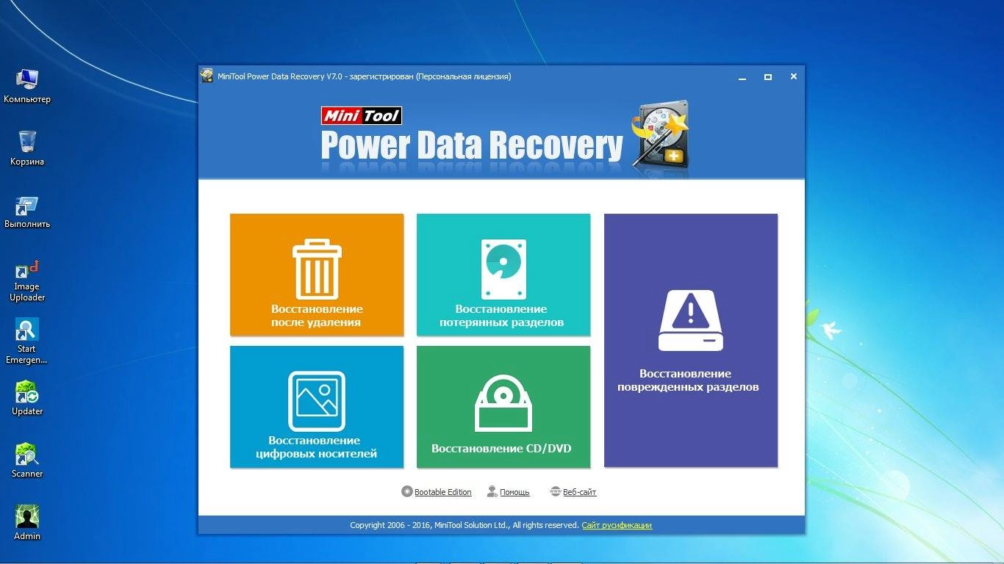Open Восстановление поврежденных разделов module
Viewport: 1004px width, 564px height.
tap(691, 340)
